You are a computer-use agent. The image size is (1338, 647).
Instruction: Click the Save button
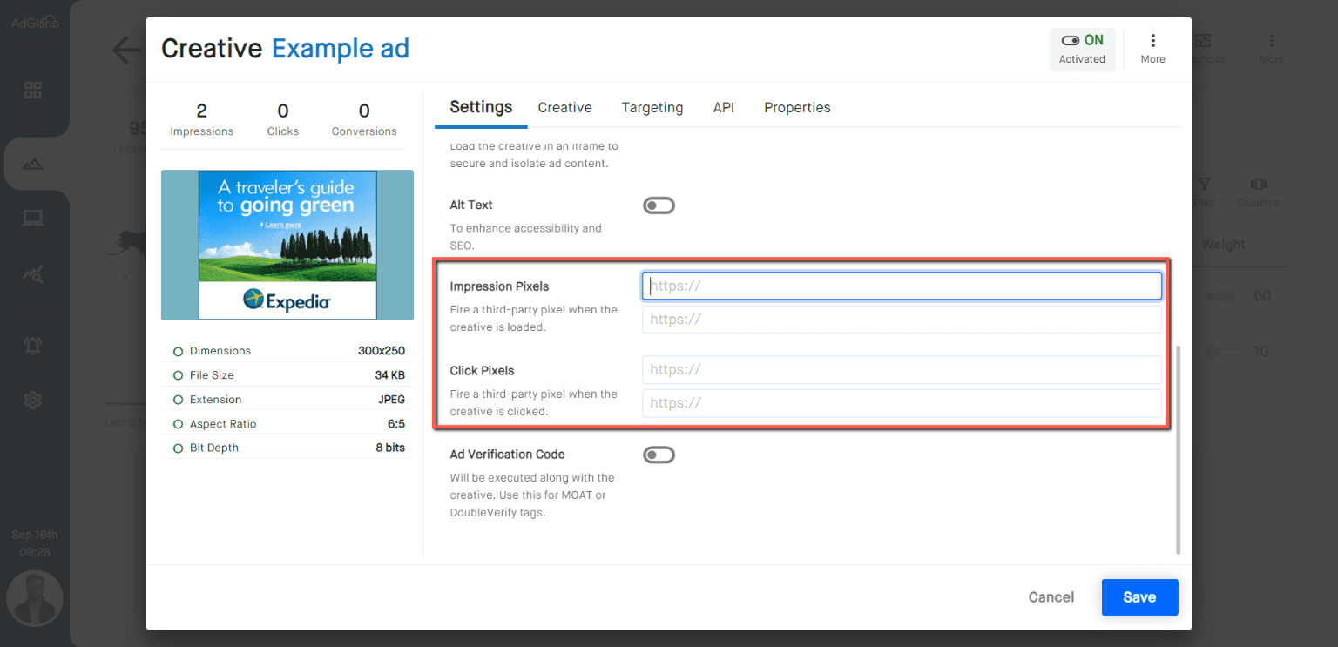coord(1139,597)
